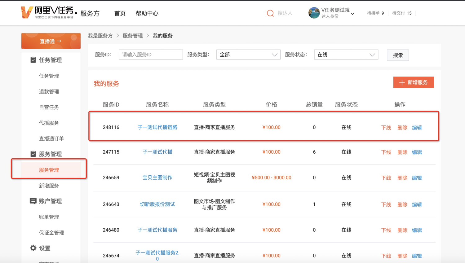Screen dimensions: 465x263
Task: Click the 新增服务 orange button
Action: point(414,82)
